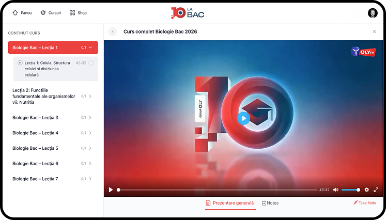The image size is (386, 220).
Task: Click the play button in video center
Action: click(243, 118)
